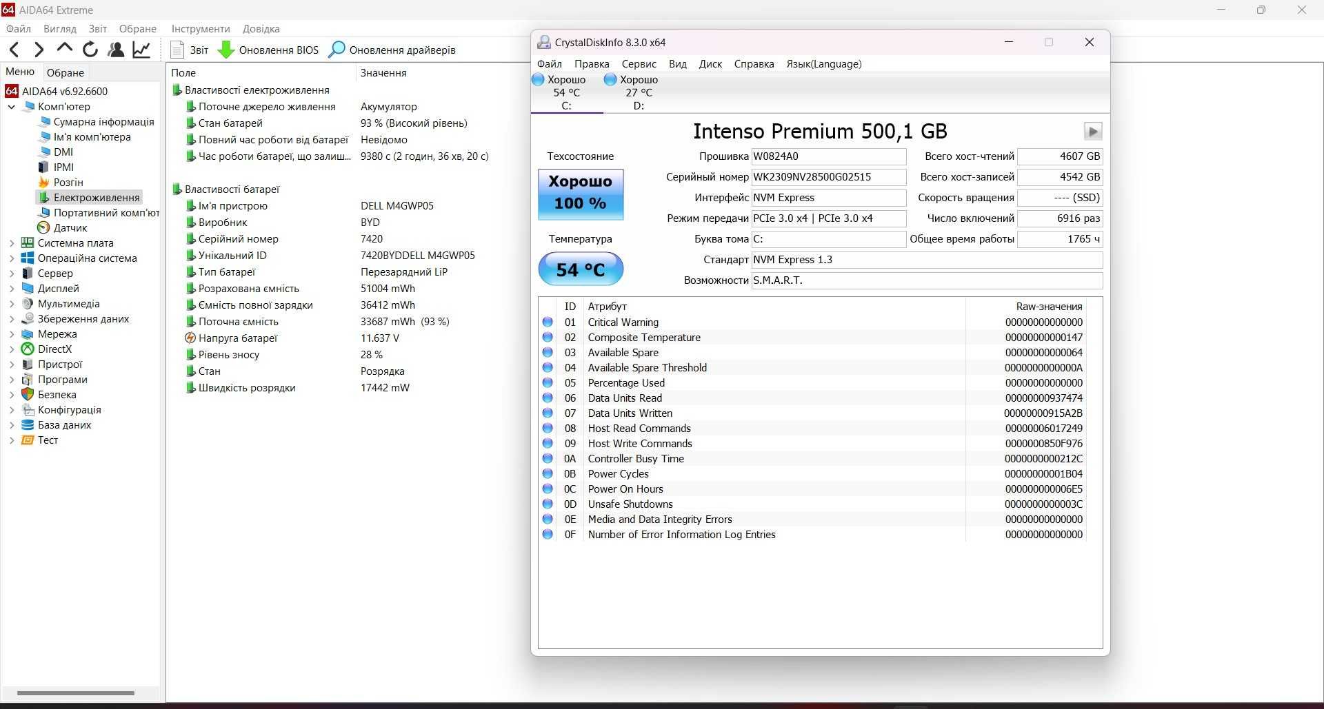1324x709 pixels.
Task: Switch to the Меню tab
Action: [20, 72]
